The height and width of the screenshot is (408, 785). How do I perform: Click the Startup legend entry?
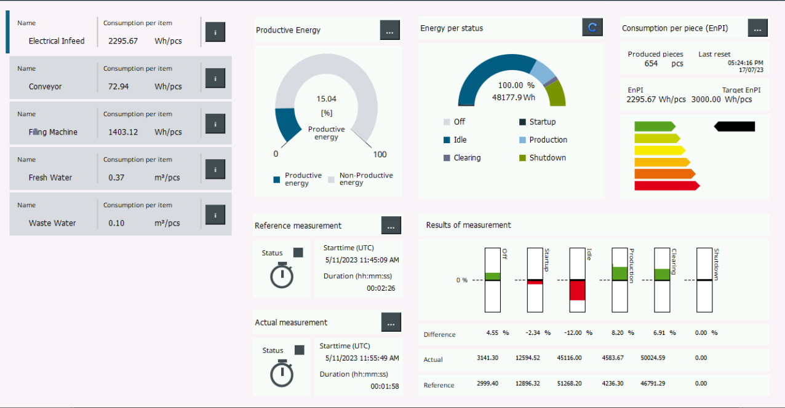click(538, 122)
